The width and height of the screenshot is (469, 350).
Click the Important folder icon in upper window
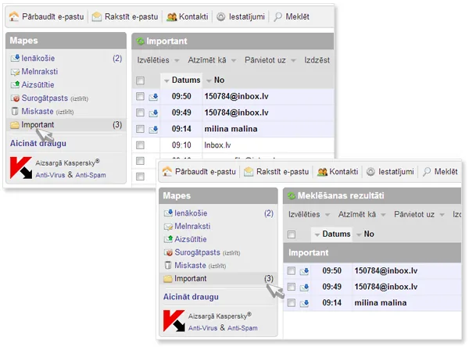(15, 125)
